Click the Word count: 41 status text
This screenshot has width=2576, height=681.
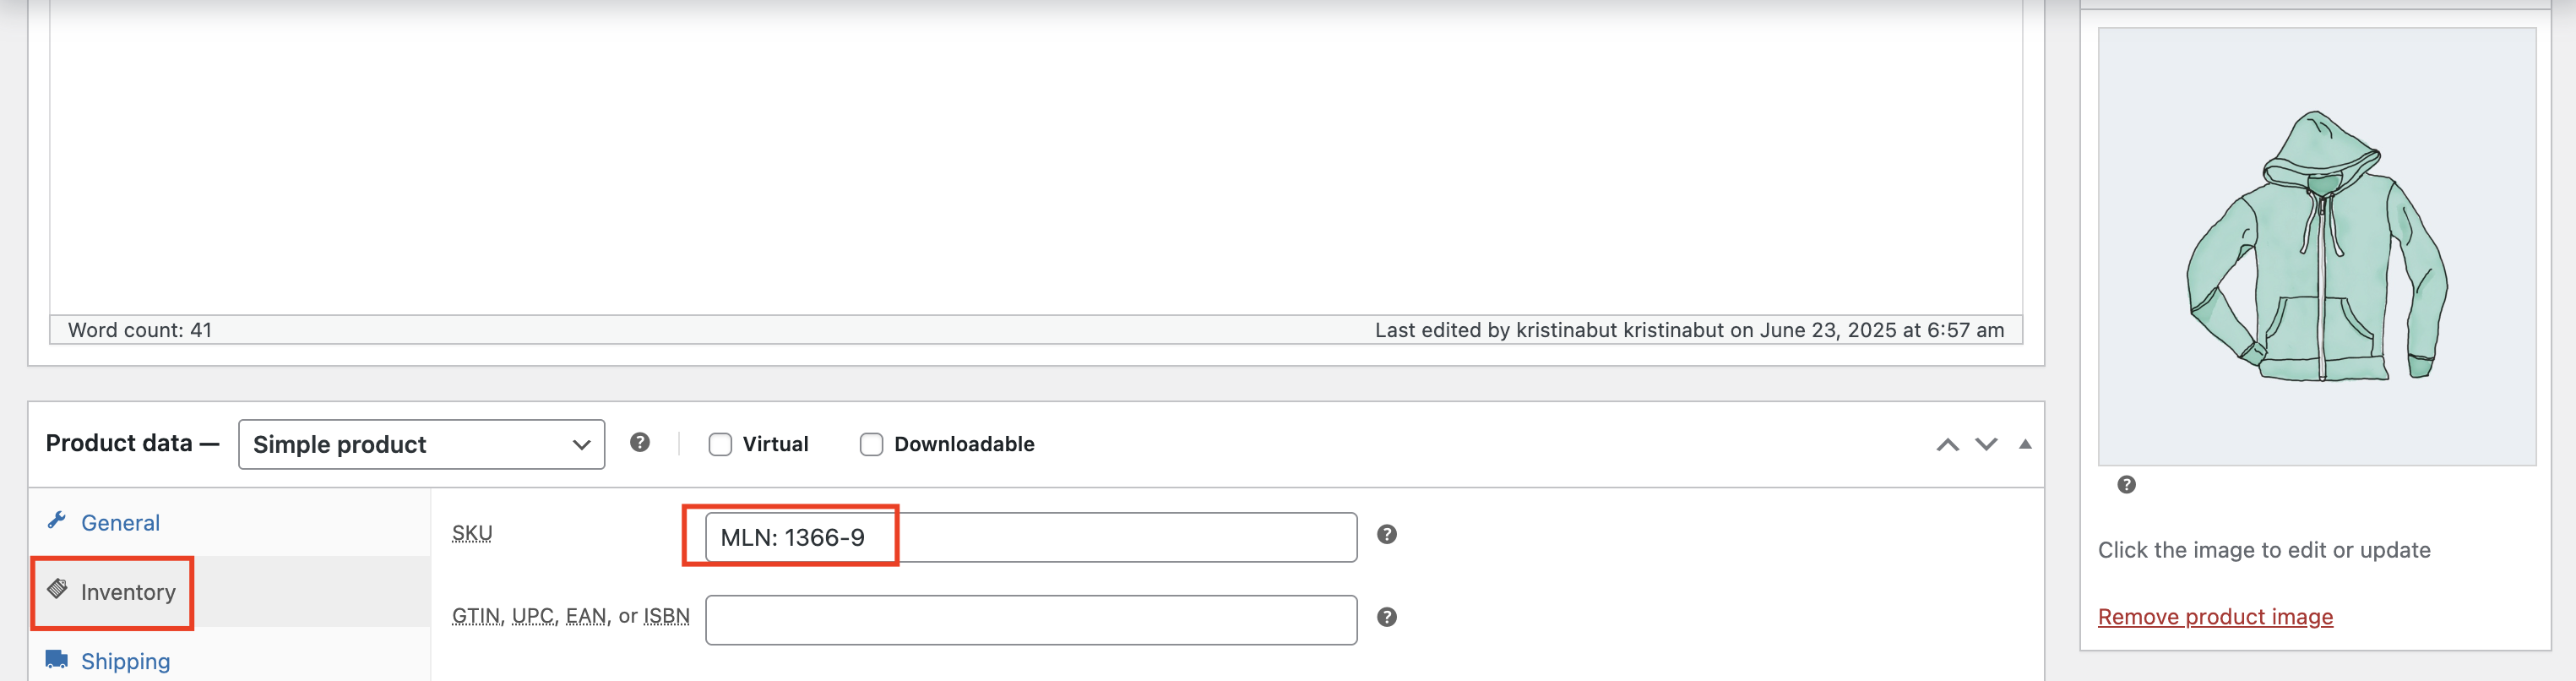140,330
